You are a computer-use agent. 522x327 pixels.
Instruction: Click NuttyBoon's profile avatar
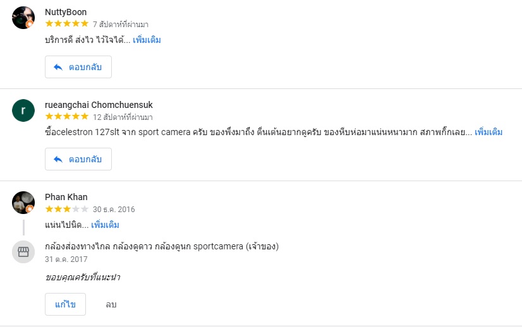click(23, 17)
